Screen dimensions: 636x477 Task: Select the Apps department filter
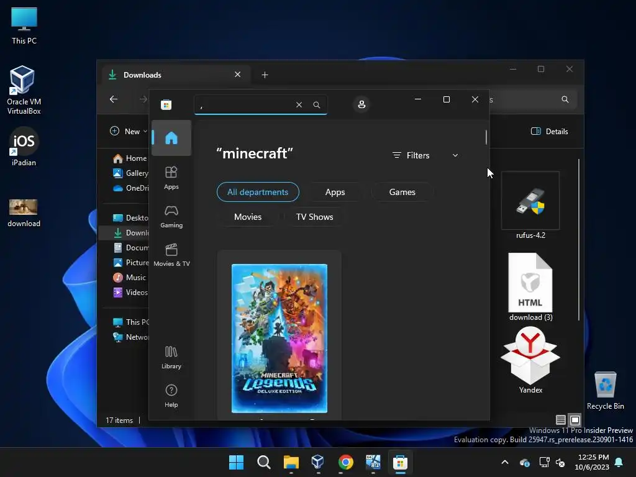click(335, 192)
